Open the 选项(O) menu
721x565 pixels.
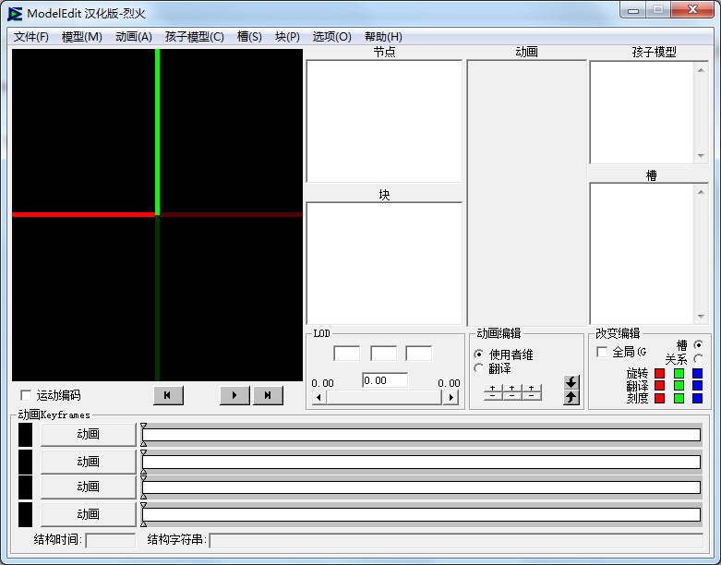click(x=332, y=37)
